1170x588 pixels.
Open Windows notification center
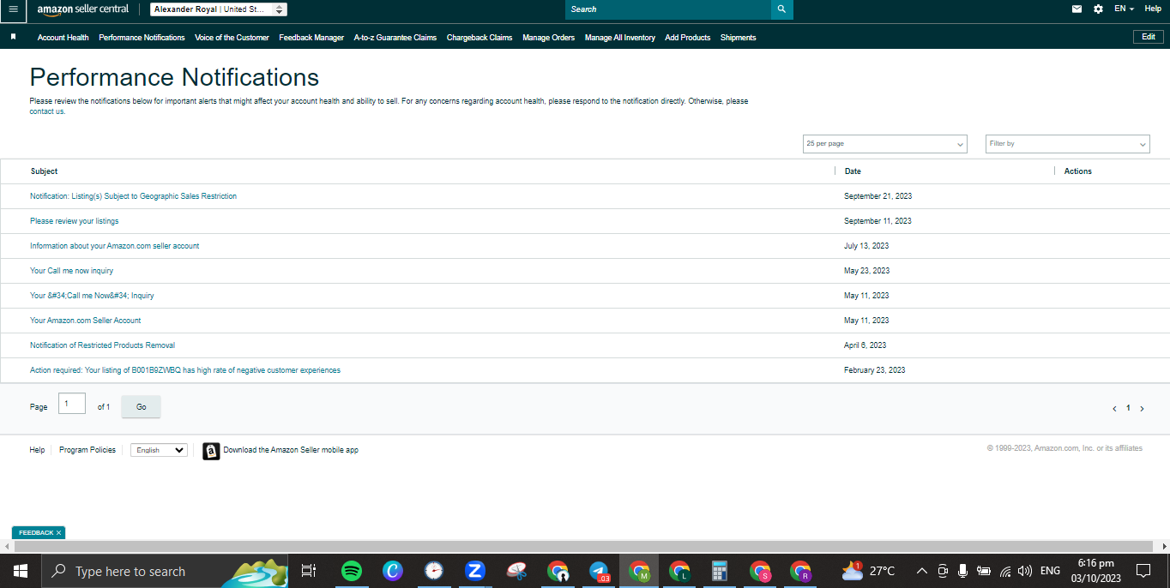click(x=1143, y=571)
